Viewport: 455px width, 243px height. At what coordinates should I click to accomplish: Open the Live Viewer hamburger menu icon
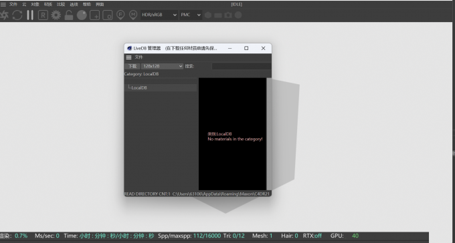click(3, 5)
